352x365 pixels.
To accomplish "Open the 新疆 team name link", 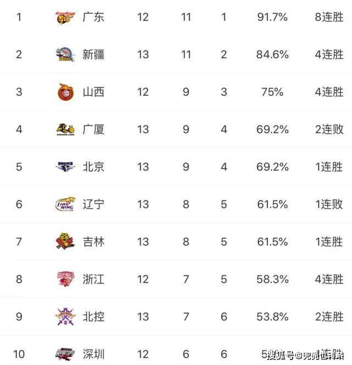I will (94, 55).
